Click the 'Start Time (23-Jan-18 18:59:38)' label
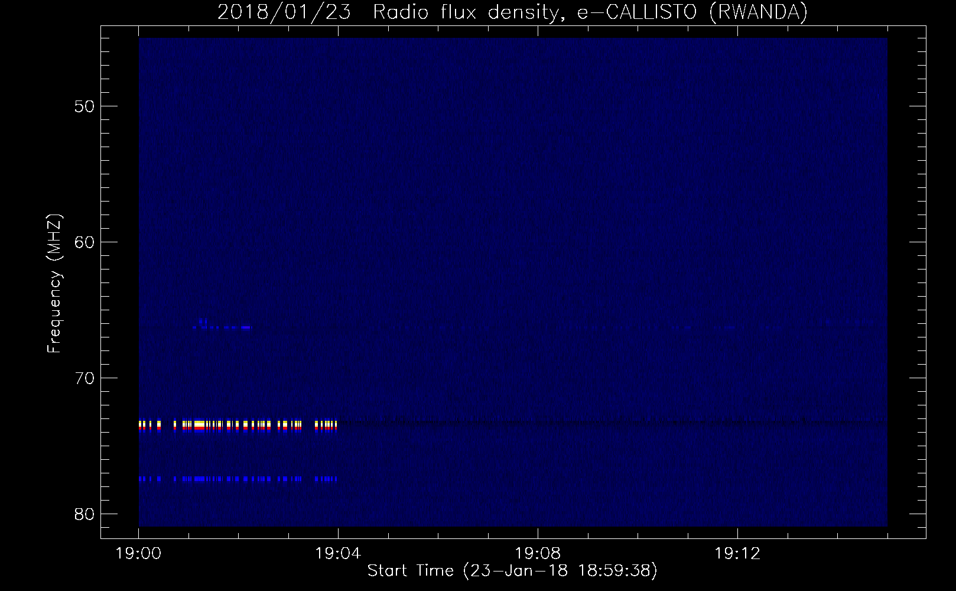Image resolution: width=956 pixels, height=591 pixels. (x=512, y=571)
